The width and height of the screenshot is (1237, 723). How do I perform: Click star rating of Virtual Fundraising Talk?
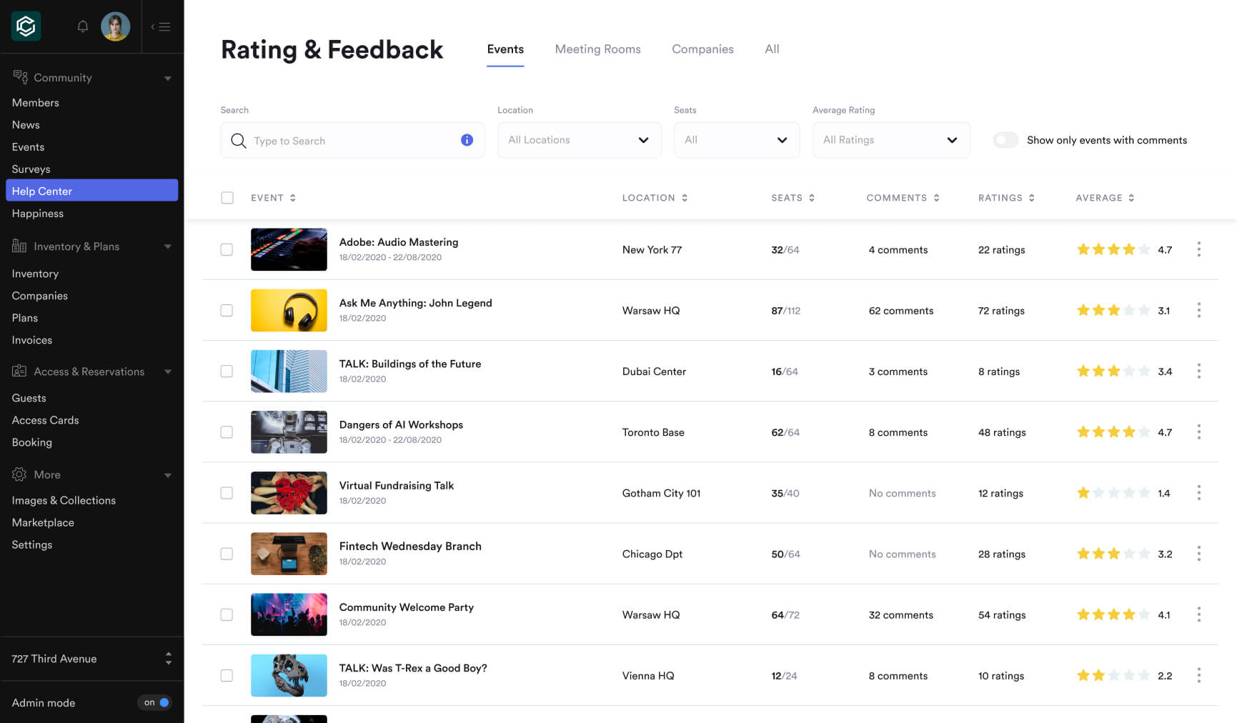pos(1113,492)
